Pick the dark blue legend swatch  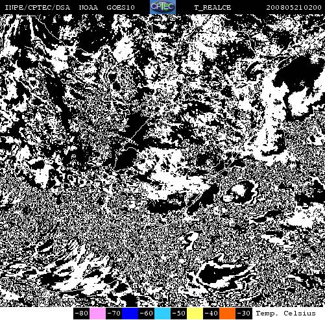(130, 314)
